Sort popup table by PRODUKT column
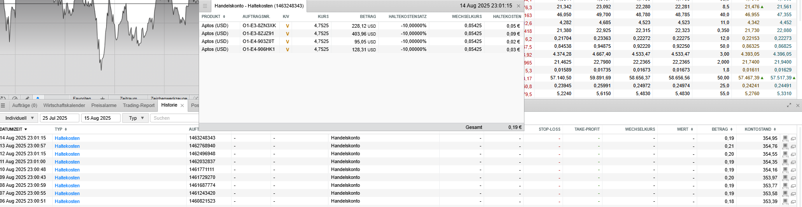The height and width of the screenshot is (207, 802). [214, 17]
